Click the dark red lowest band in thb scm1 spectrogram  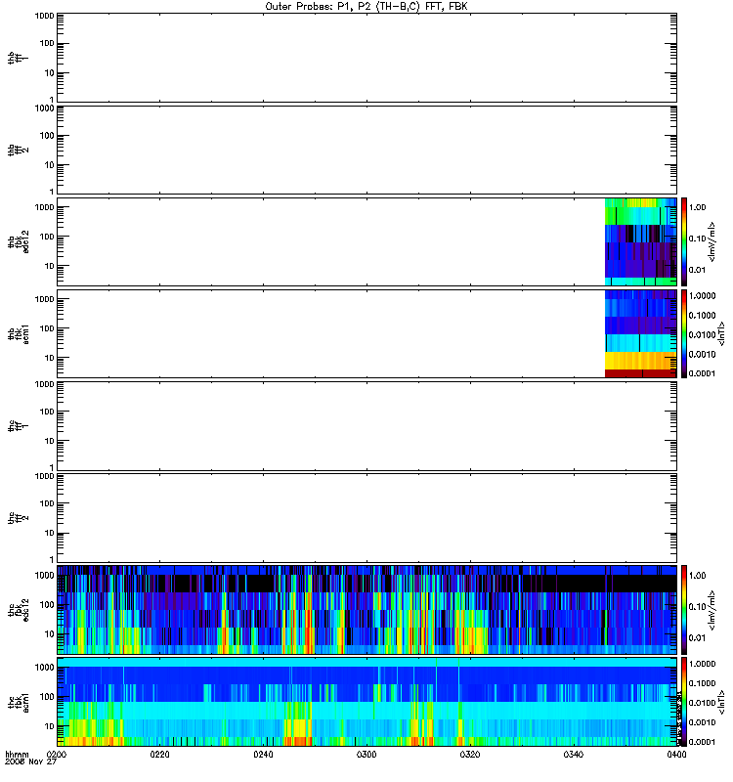(x=640, y=373)
